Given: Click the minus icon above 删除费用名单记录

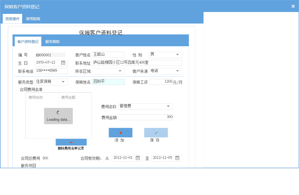Looking at the screenshot, I should [71, 142].
